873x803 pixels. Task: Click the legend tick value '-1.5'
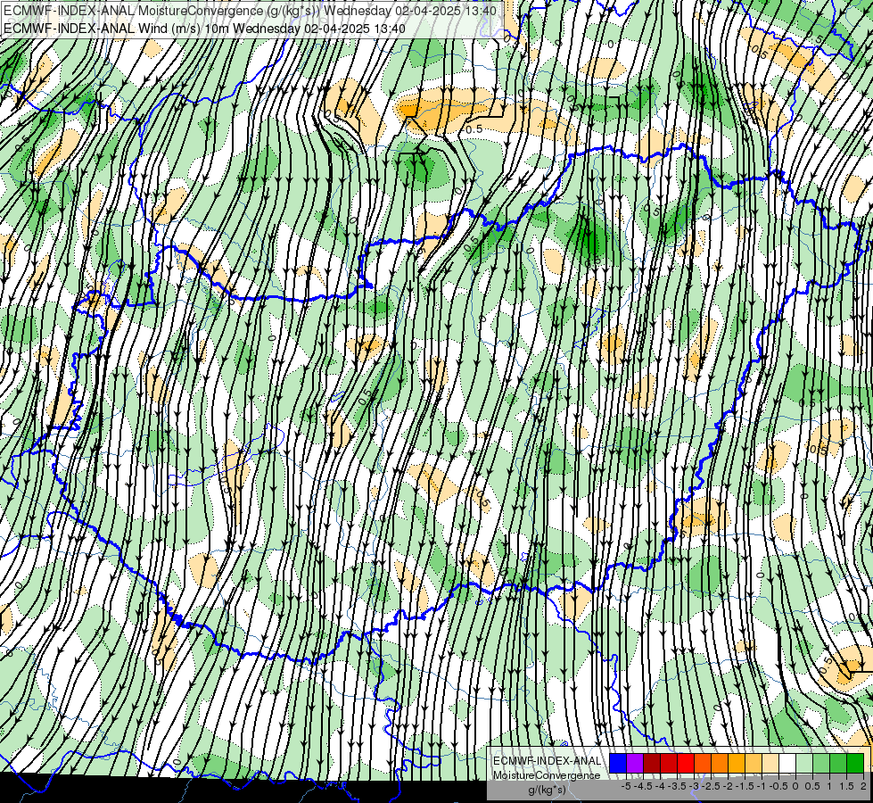click(745, 786)
